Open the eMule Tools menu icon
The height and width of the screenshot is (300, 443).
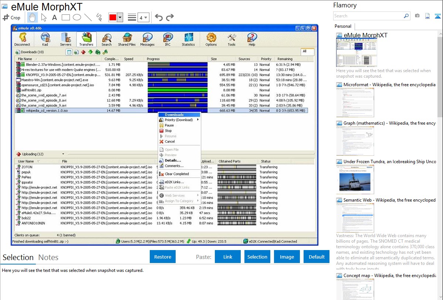point(231,39)
